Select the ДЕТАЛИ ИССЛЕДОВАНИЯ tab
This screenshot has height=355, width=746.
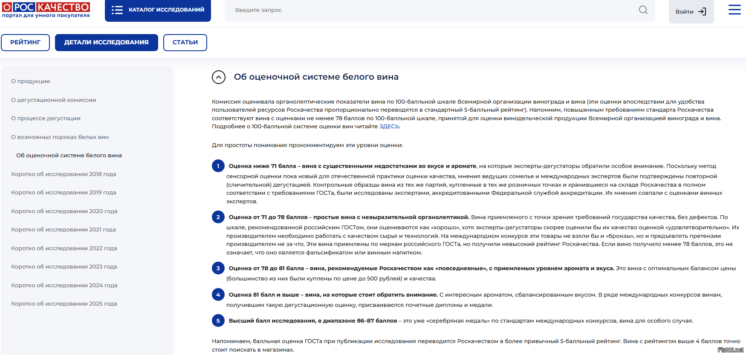[106, 43]
